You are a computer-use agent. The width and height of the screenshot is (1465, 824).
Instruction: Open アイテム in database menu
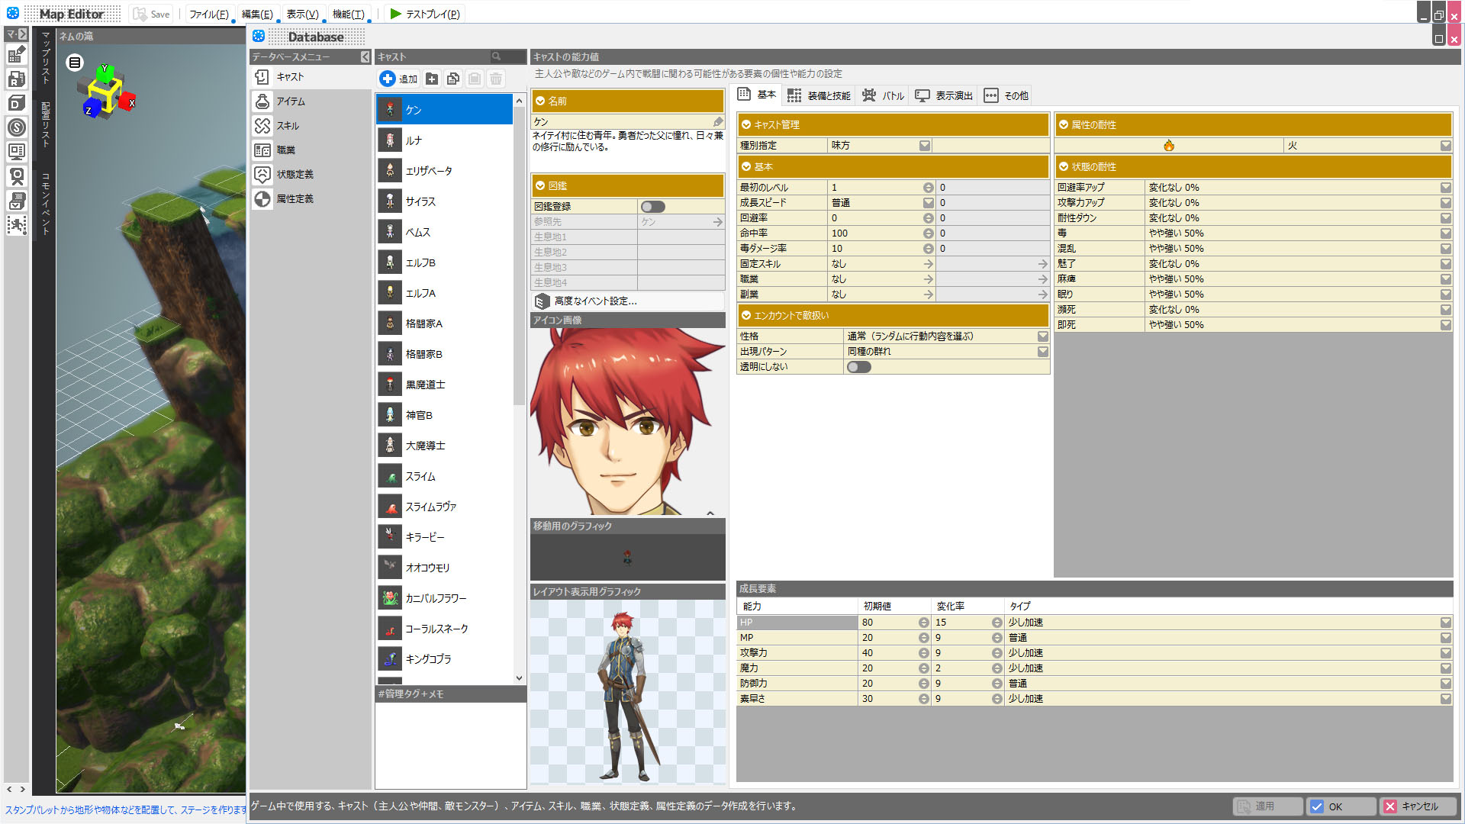point(290,101)
